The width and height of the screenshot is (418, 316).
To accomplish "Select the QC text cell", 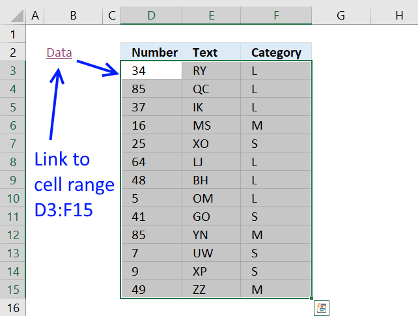I will click(212, 89).
